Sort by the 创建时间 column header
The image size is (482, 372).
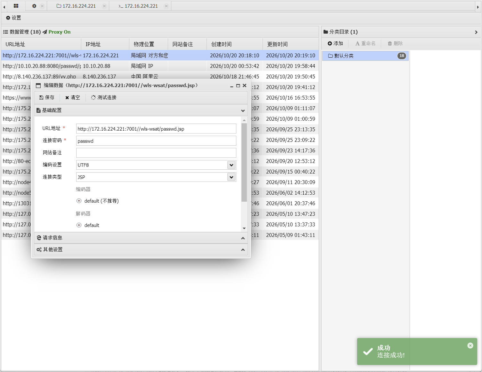tap(234, 44)
